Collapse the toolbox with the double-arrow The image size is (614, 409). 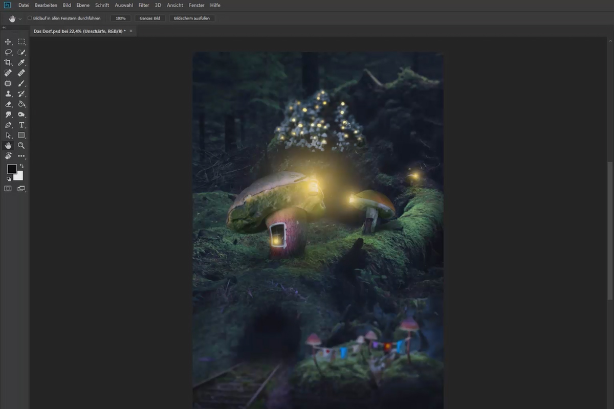pos(5,28)
